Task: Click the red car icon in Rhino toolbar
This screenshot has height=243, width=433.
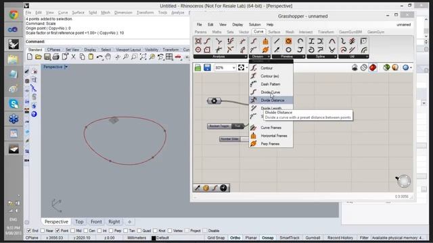Action: pos(178,57)
